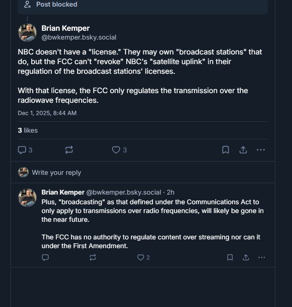Bookmark the main Brian Kemper post
This screenshot has height=307, width=292.
tap(226, 150)
